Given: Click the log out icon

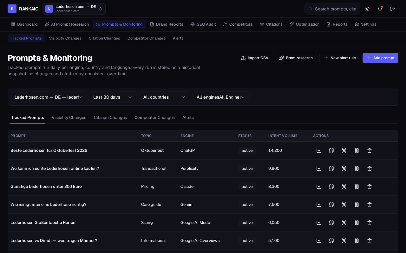Looking at the screenshot, I should (393, 9).
